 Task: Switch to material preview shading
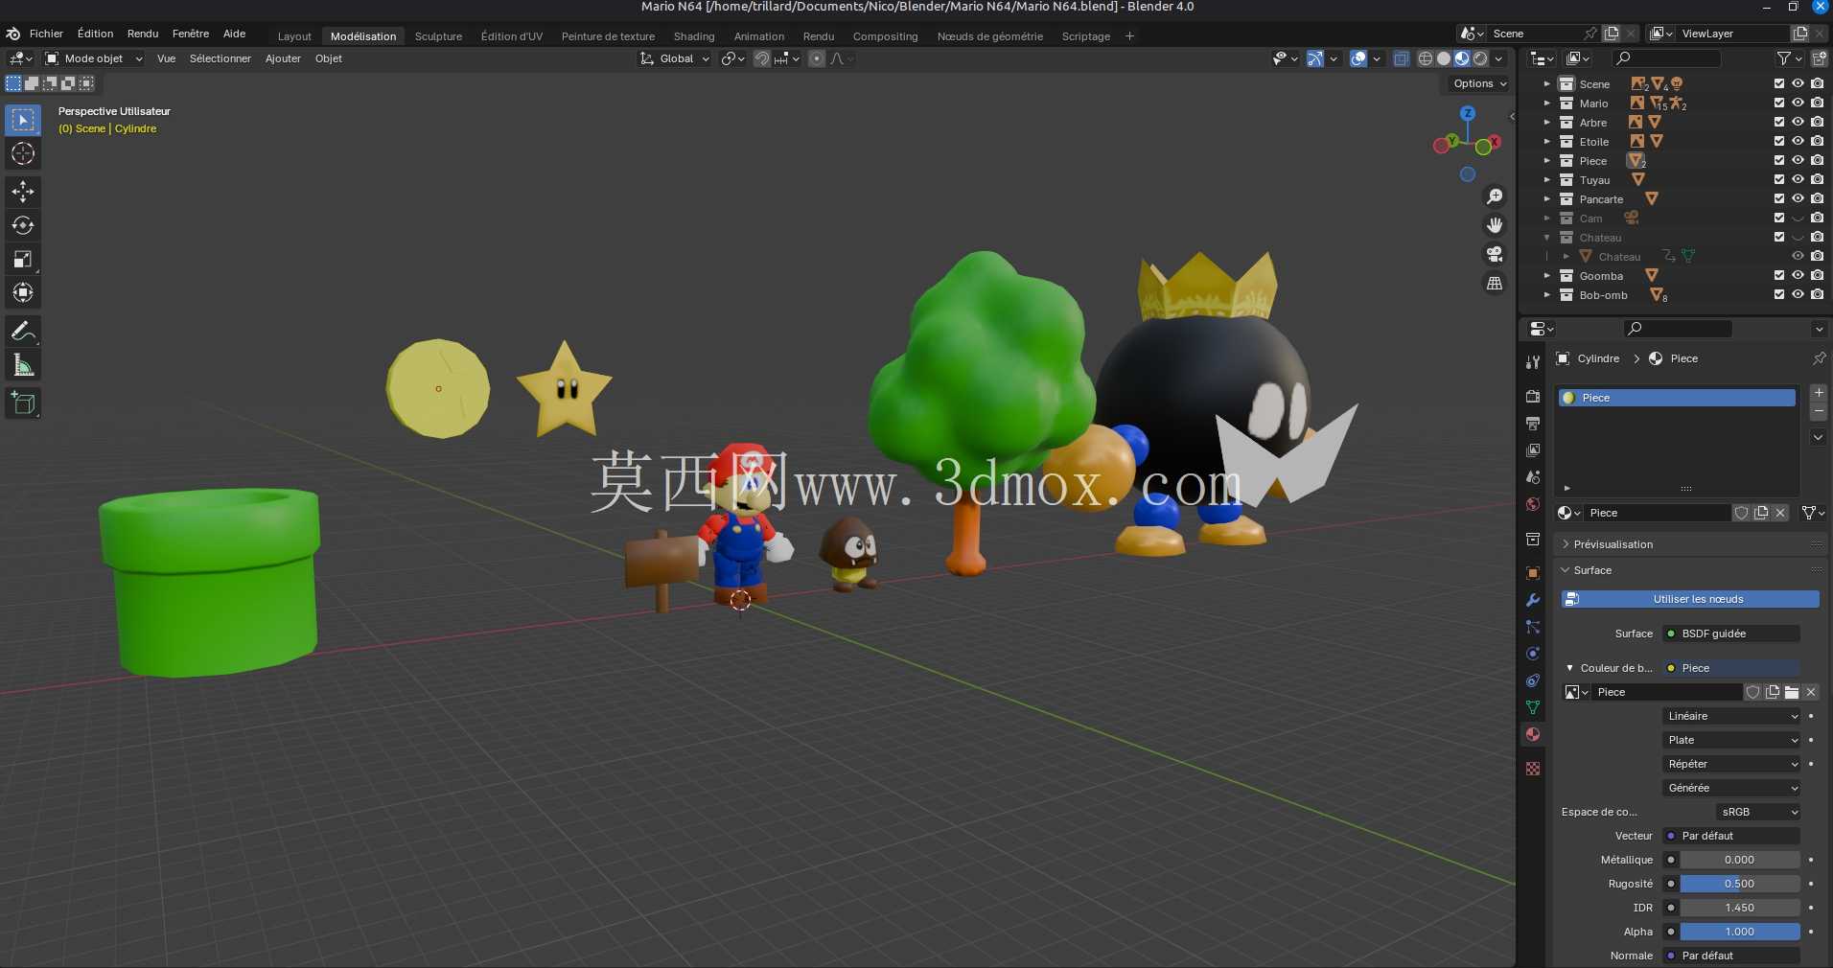[1462, 58]
